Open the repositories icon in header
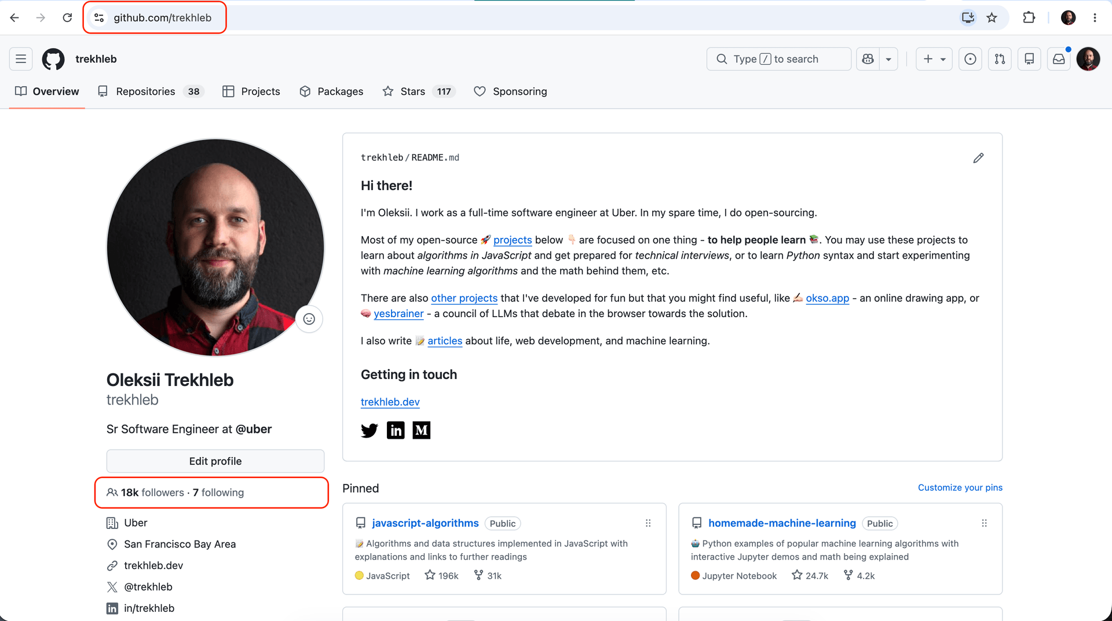This screenshot has width=1112, height=621. pos(1029,59)
